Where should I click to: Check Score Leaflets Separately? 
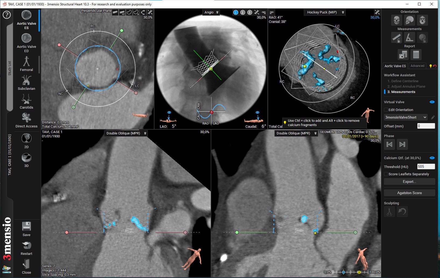point(386,174)
